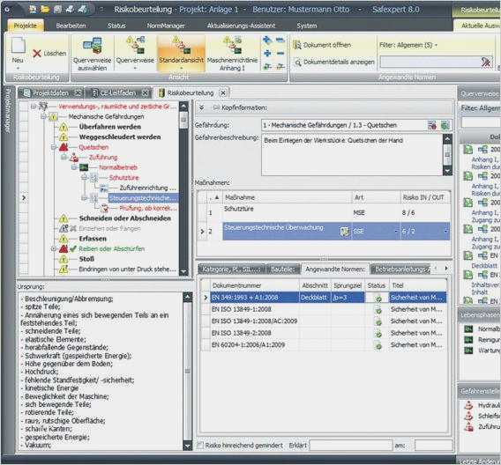The height and width of the screenshot is (465, 501).
Task: Click the Ursprung list scrollbar down arrow
Action: [188, 446]
